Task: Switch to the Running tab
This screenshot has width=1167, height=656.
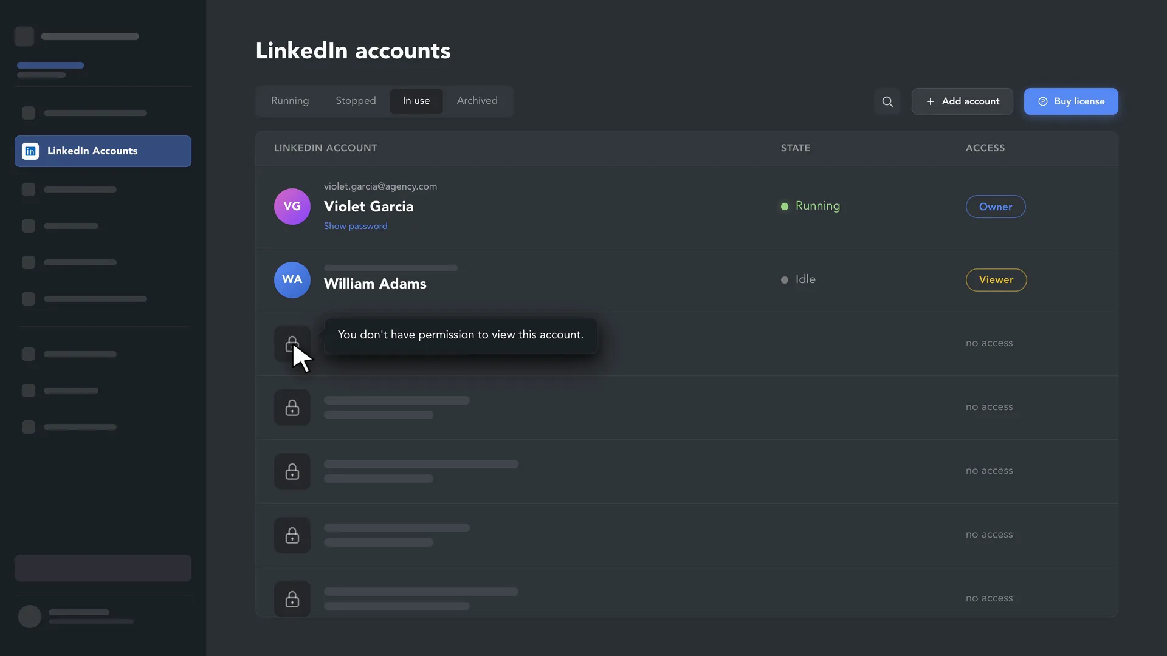Action: click(x=290, y=101)
